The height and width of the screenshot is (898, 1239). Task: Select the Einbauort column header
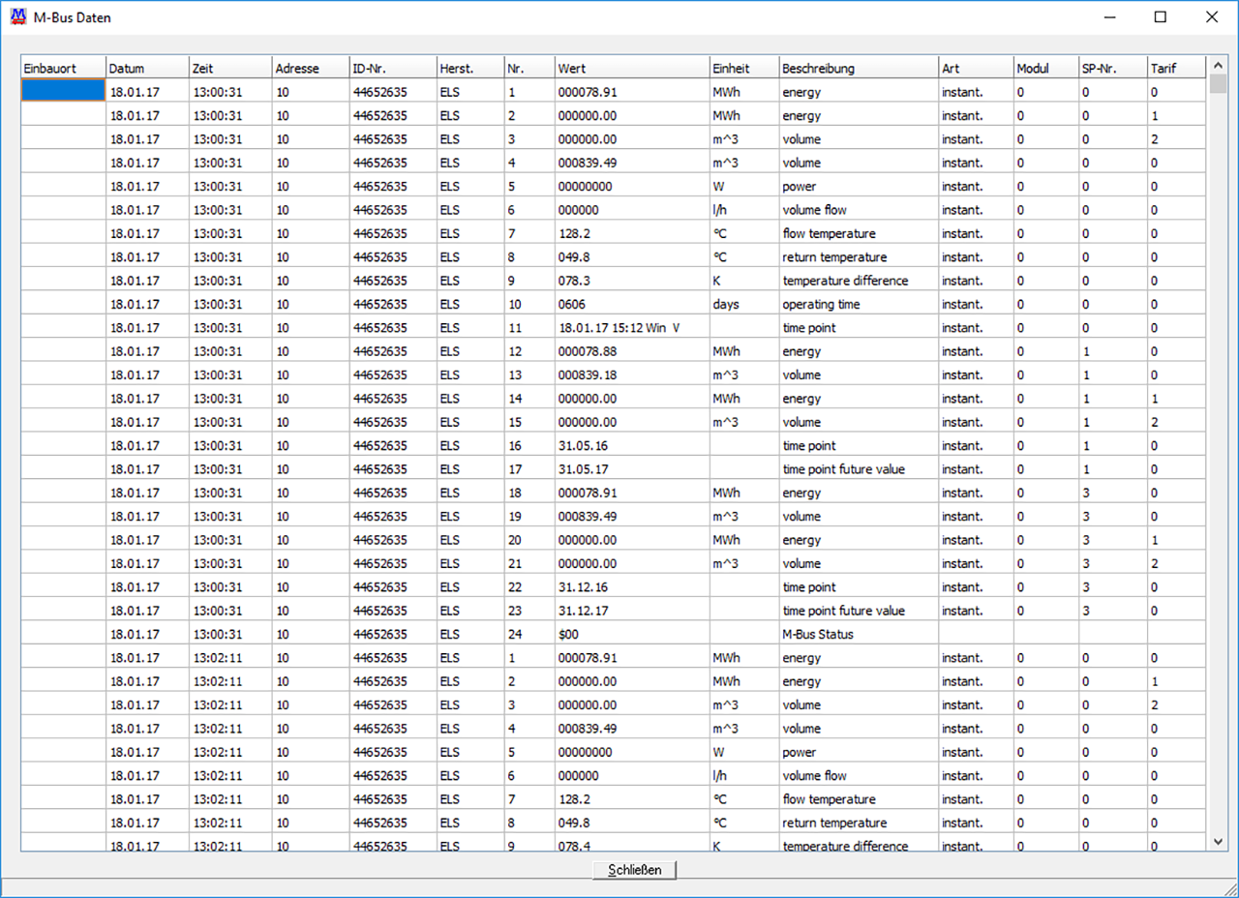click(63, 69)
